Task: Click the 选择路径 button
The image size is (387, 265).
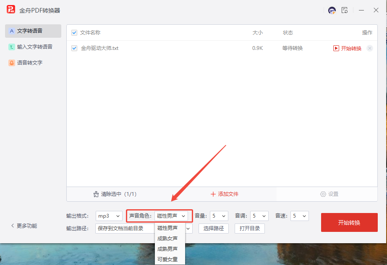Action: [x=214, y=229]
